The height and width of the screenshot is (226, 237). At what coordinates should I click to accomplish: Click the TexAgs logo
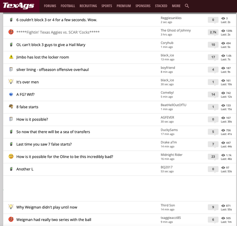click(x=18, y=6)
